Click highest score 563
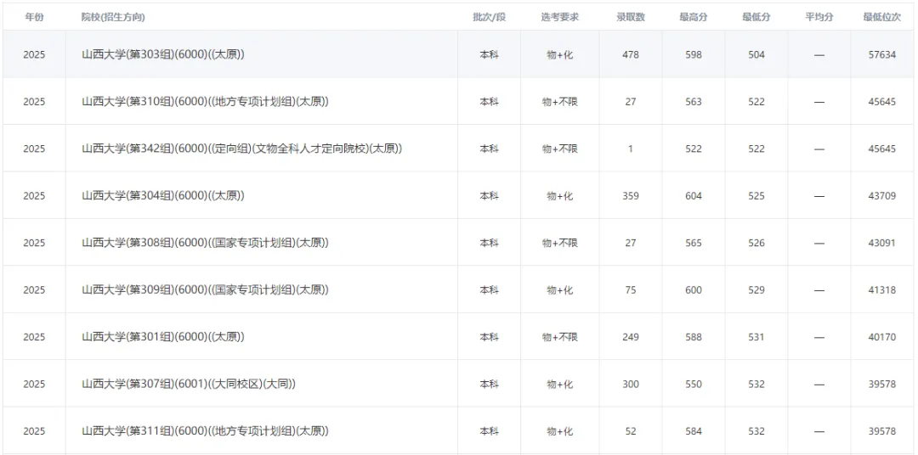 (x=694, y=102)
